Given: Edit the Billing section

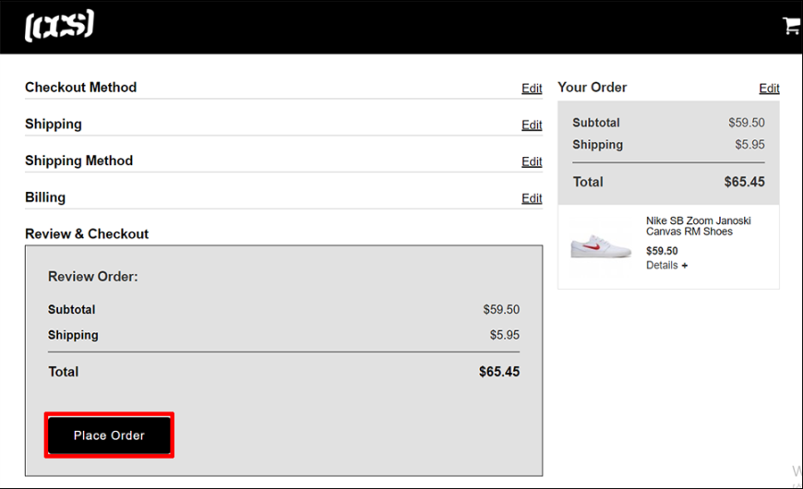Looking at the screenshot, I should [x=532, y=198].
